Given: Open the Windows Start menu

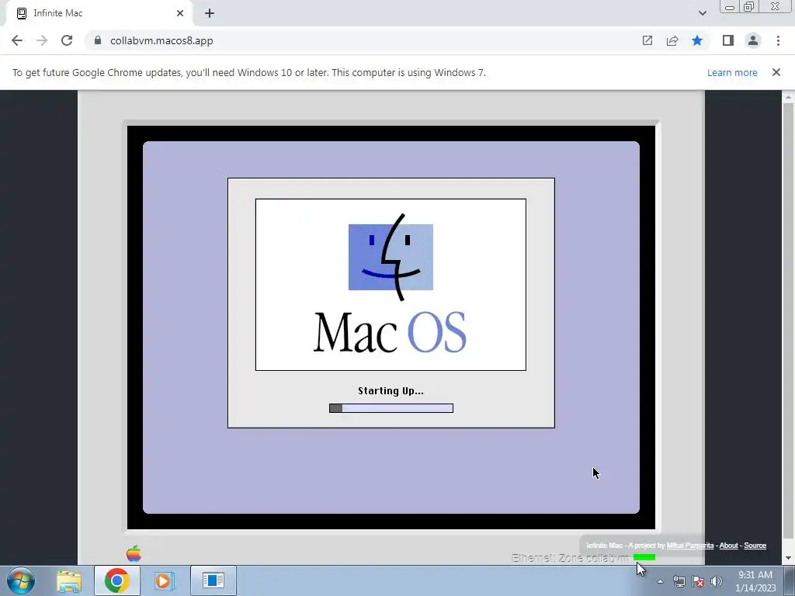Looking at the screenshot, I should click(21, 580).
